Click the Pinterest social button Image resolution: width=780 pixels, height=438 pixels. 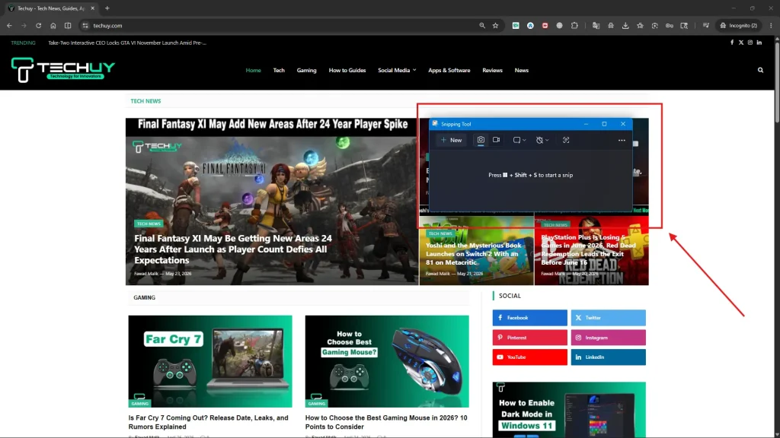click(530, 338)
